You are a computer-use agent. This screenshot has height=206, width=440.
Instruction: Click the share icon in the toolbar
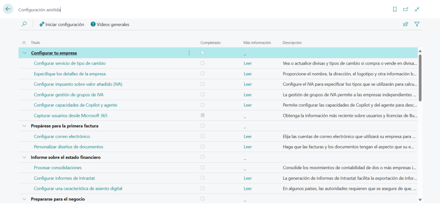point(405,24)
